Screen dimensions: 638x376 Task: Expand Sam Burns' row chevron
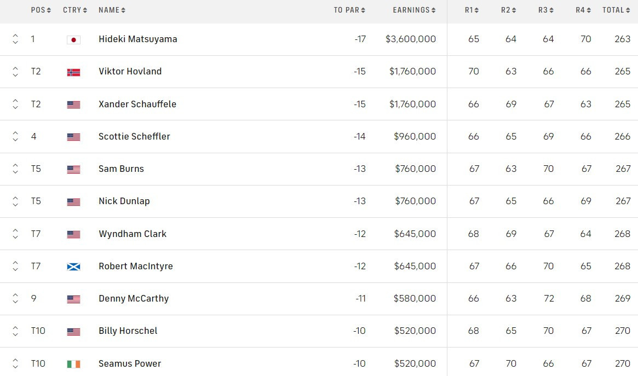click(15, 169)
